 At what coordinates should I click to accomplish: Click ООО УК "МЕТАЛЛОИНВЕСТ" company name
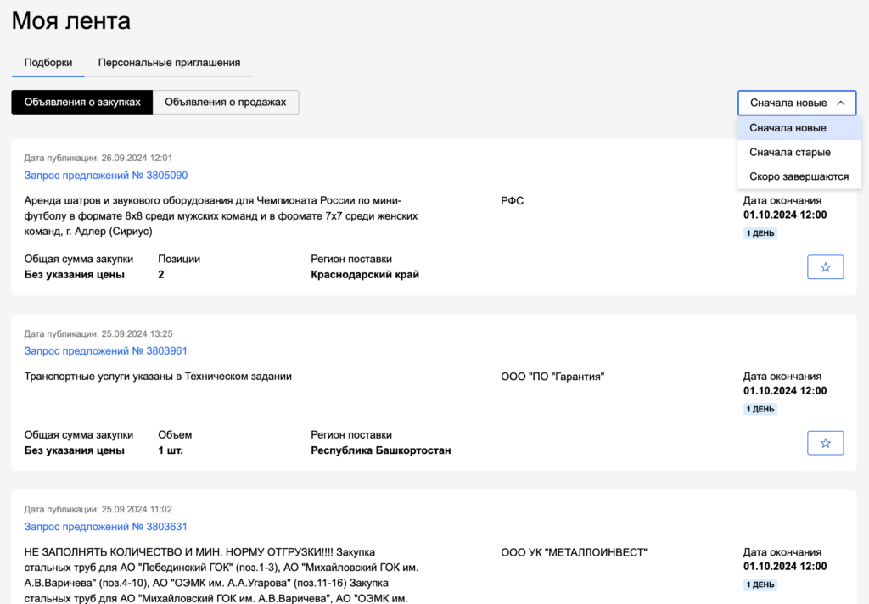point(574,552)
